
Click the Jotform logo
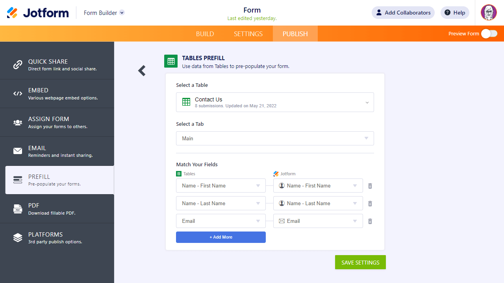38,13
